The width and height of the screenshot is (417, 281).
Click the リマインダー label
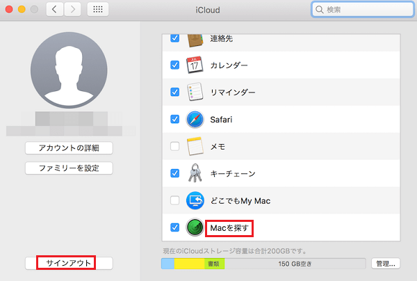(233, 93)
